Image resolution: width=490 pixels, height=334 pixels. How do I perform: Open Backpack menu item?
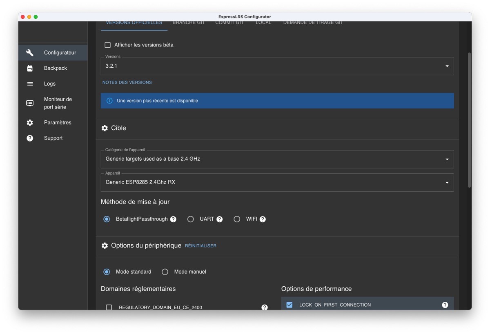(x=53, y=68)
